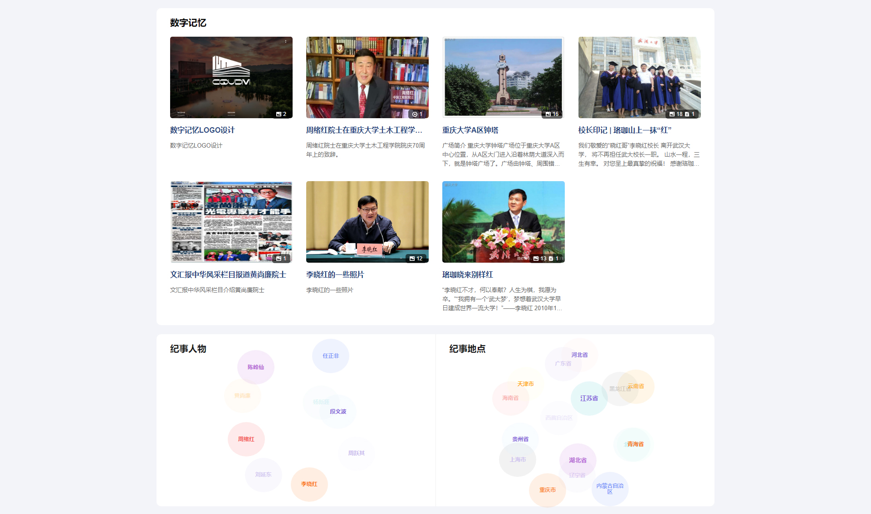Open 文汇报中华风采栏目报道黄尚廉院士 link

point(228,274)
